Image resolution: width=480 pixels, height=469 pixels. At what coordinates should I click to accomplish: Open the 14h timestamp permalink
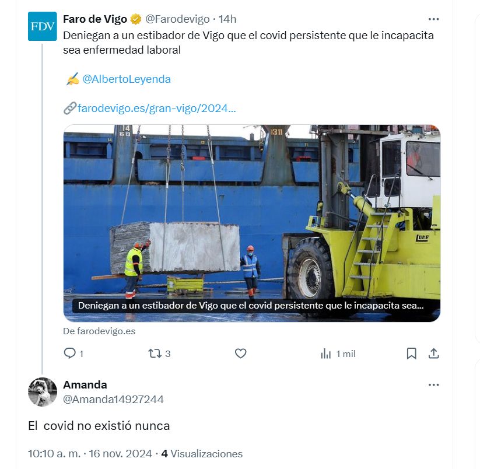tap(227, 19)
